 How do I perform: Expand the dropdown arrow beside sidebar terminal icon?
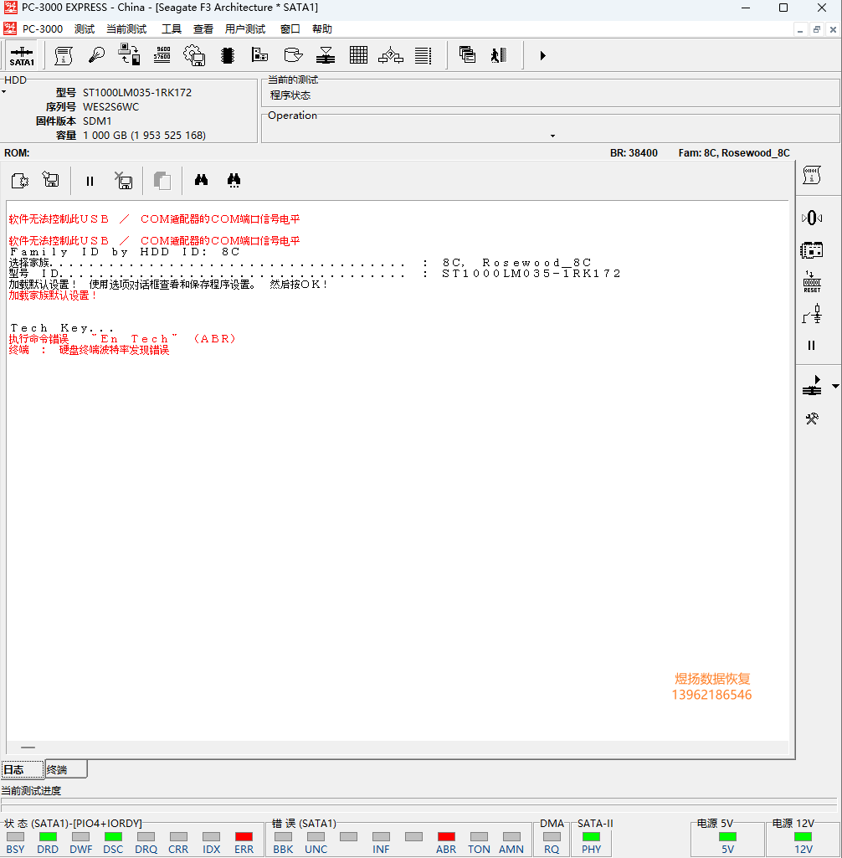835,387
